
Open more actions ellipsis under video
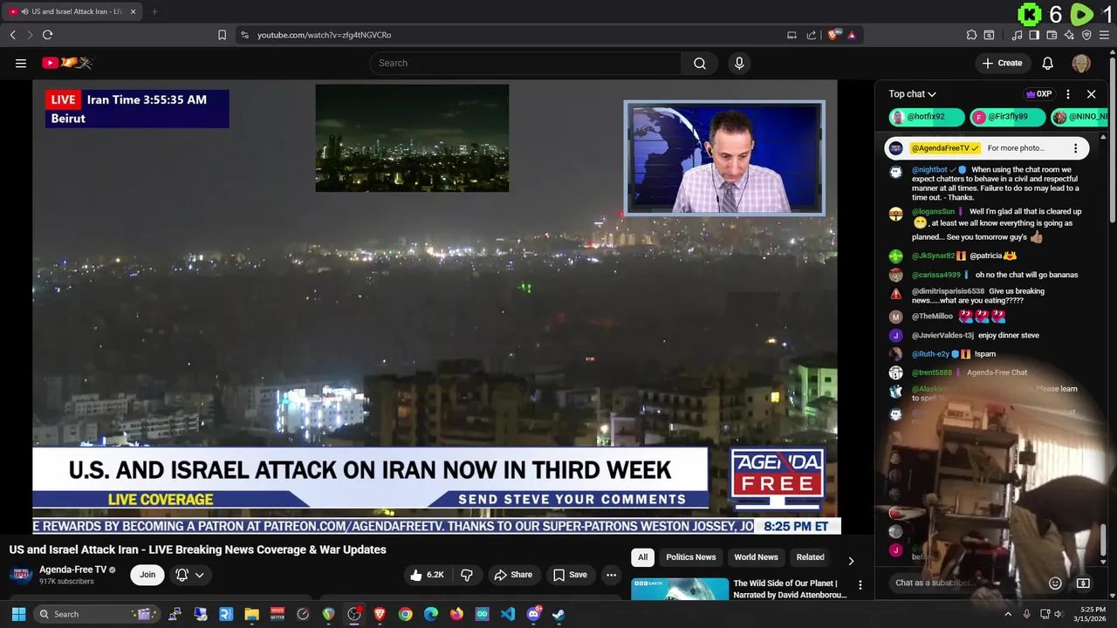click(611, 575)
